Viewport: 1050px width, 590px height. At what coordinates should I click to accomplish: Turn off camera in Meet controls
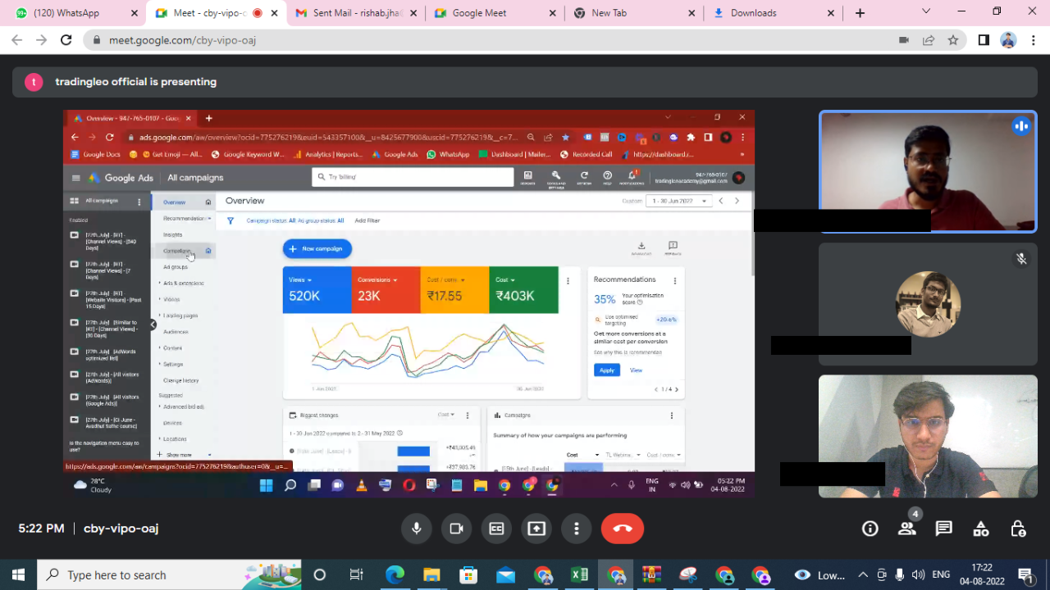click(x=457, y=529)
